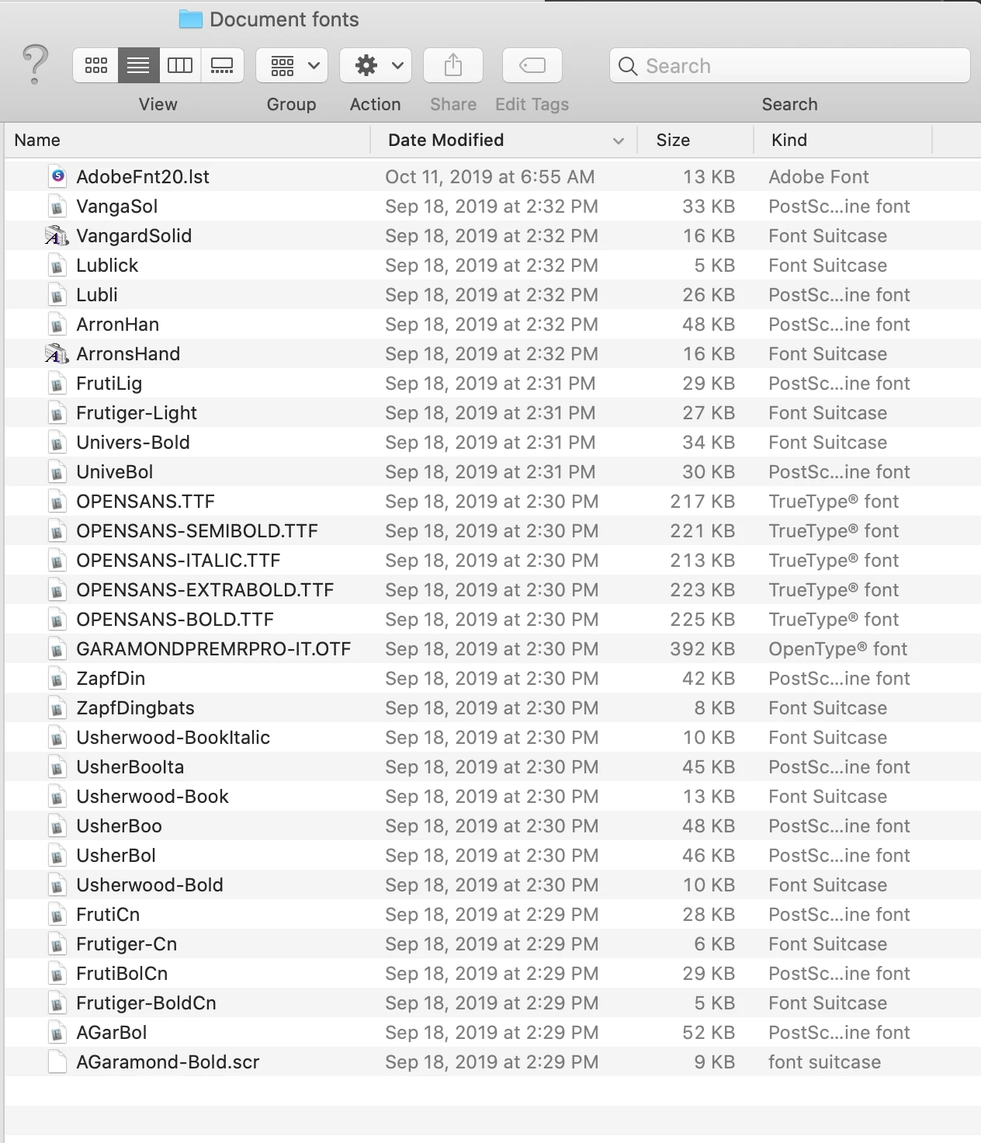The height and width of the screenshot is (1143, 981).
Task: Select the Lubli font file icon
Action: [x=57, y=294]
